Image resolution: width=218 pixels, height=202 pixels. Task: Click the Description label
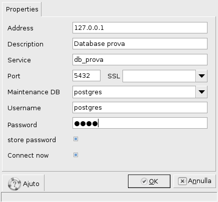tap(25, 44)
